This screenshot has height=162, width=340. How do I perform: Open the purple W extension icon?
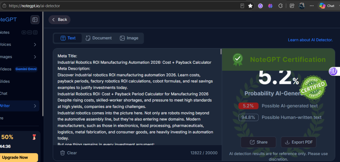pos(260,6)
